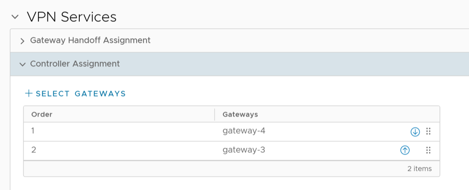The height and width of the screenshot is (190, 469).
Task: Click the divider between Order and Gateways headers
Action: coord(215,114)
